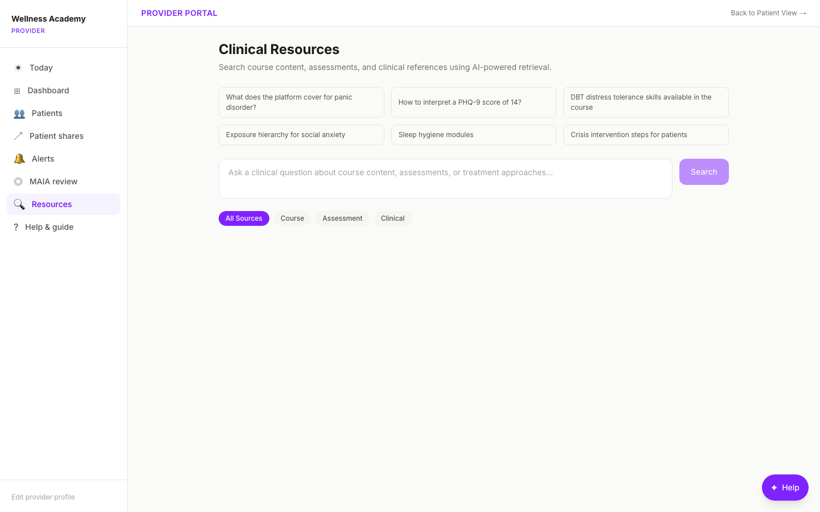The height and width of the screenshot is (512, 820).
Task: Click Back to Patient View link
Action: (768, 13)
